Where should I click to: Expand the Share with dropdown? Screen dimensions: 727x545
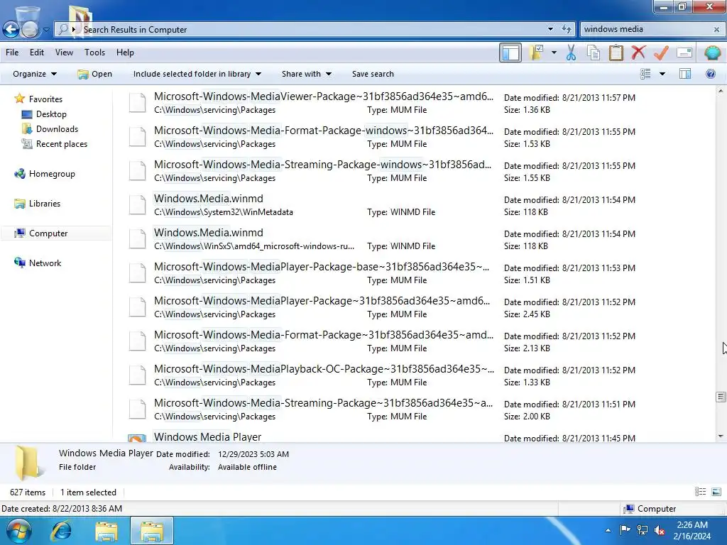(x=307, y=74)
